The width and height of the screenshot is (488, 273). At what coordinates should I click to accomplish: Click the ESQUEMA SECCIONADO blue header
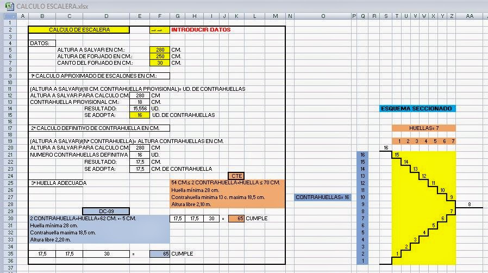click(417, 109)
